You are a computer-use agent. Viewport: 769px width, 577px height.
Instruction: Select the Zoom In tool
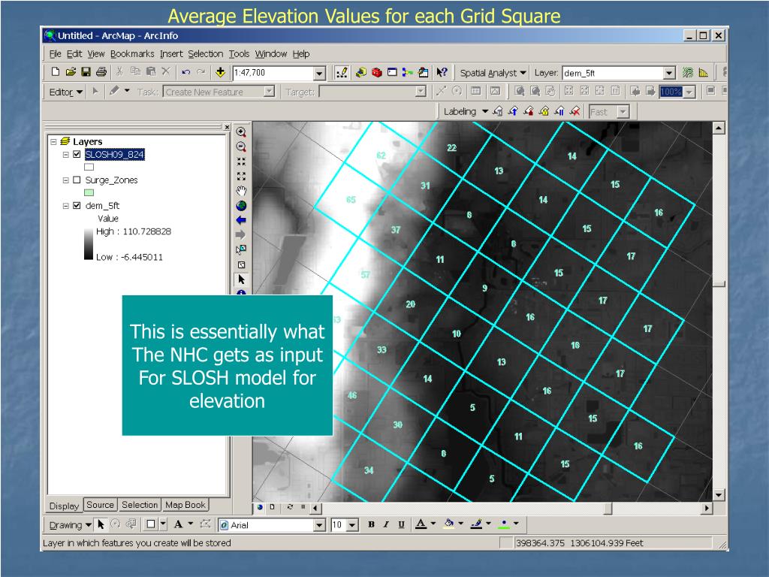click(x=241, y=131)
